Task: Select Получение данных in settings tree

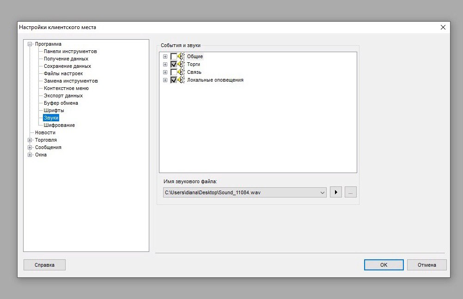Action: [x=66, y=59]
